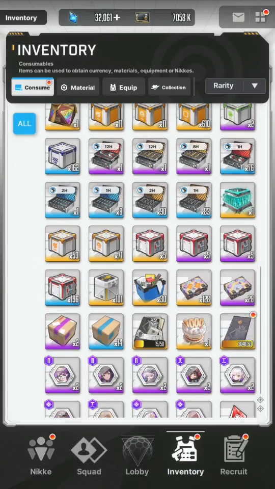Open the Squad screen
275x489 pixels.
[x=89, y=455]
